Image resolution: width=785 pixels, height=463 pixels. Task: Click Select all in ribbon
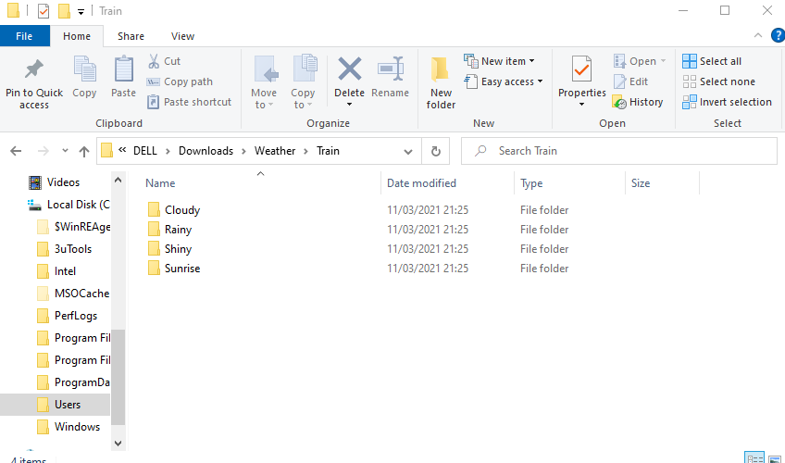coord(712,61)
